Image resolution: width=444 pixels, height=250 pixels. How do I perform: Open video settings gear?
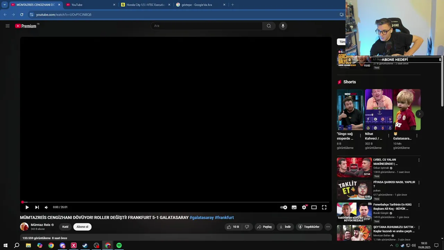click(304, 207)
